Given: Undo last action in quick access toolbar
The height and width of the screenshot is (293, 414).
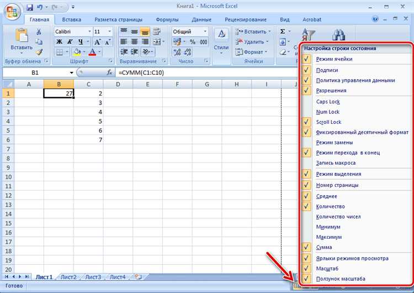Looking at the screenshot, I should click(x=40, y=7).
